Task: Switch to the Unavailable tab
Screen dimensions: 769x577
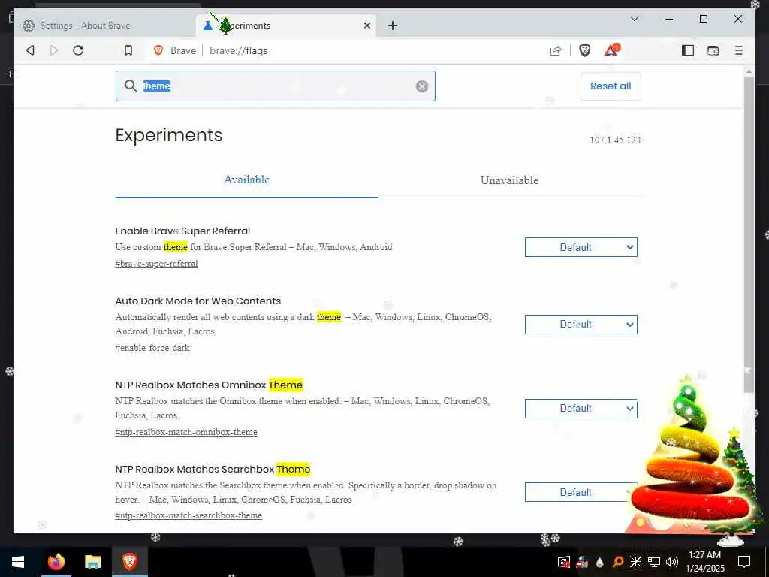Action: pos(510,180)
